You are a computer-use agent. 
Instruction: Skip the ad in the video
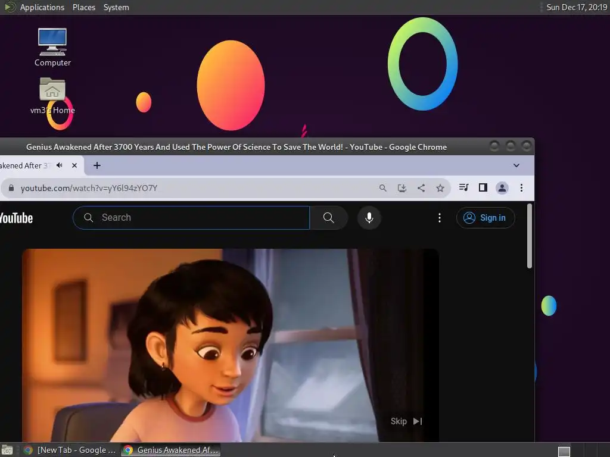tap(406, 421)
